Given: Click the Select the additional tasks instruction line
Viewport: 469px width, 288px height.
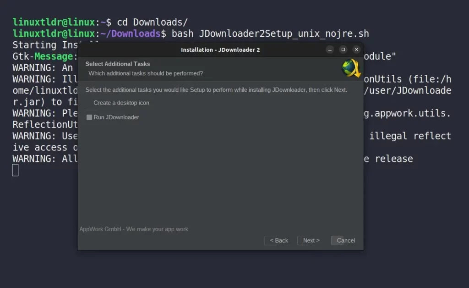Looking at the screenshot, I should pyautogui.click(x=216, y=90).
